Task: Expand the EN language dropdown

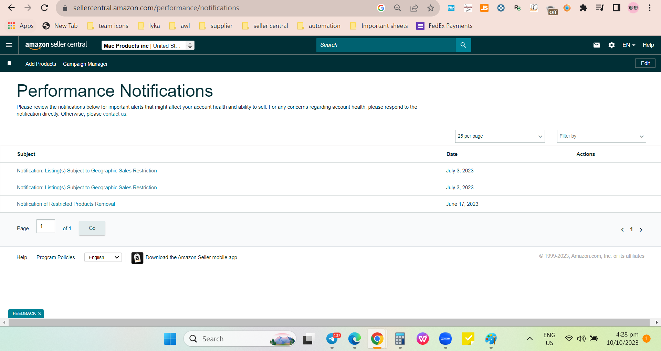Action: pyautogui.click(x=629, y=45)
